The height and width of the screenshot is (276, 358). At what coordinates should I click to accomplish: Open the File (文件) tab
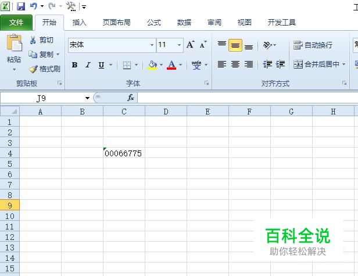16,23
